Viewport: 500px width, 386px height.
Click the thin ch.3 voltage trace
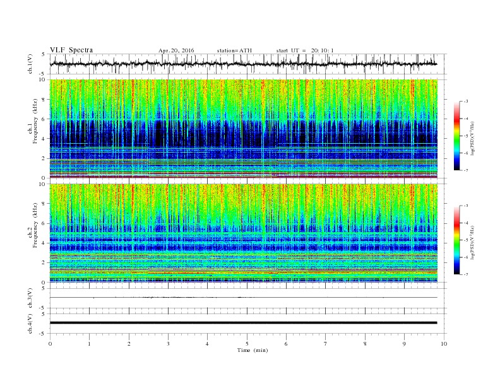[243, 298]
